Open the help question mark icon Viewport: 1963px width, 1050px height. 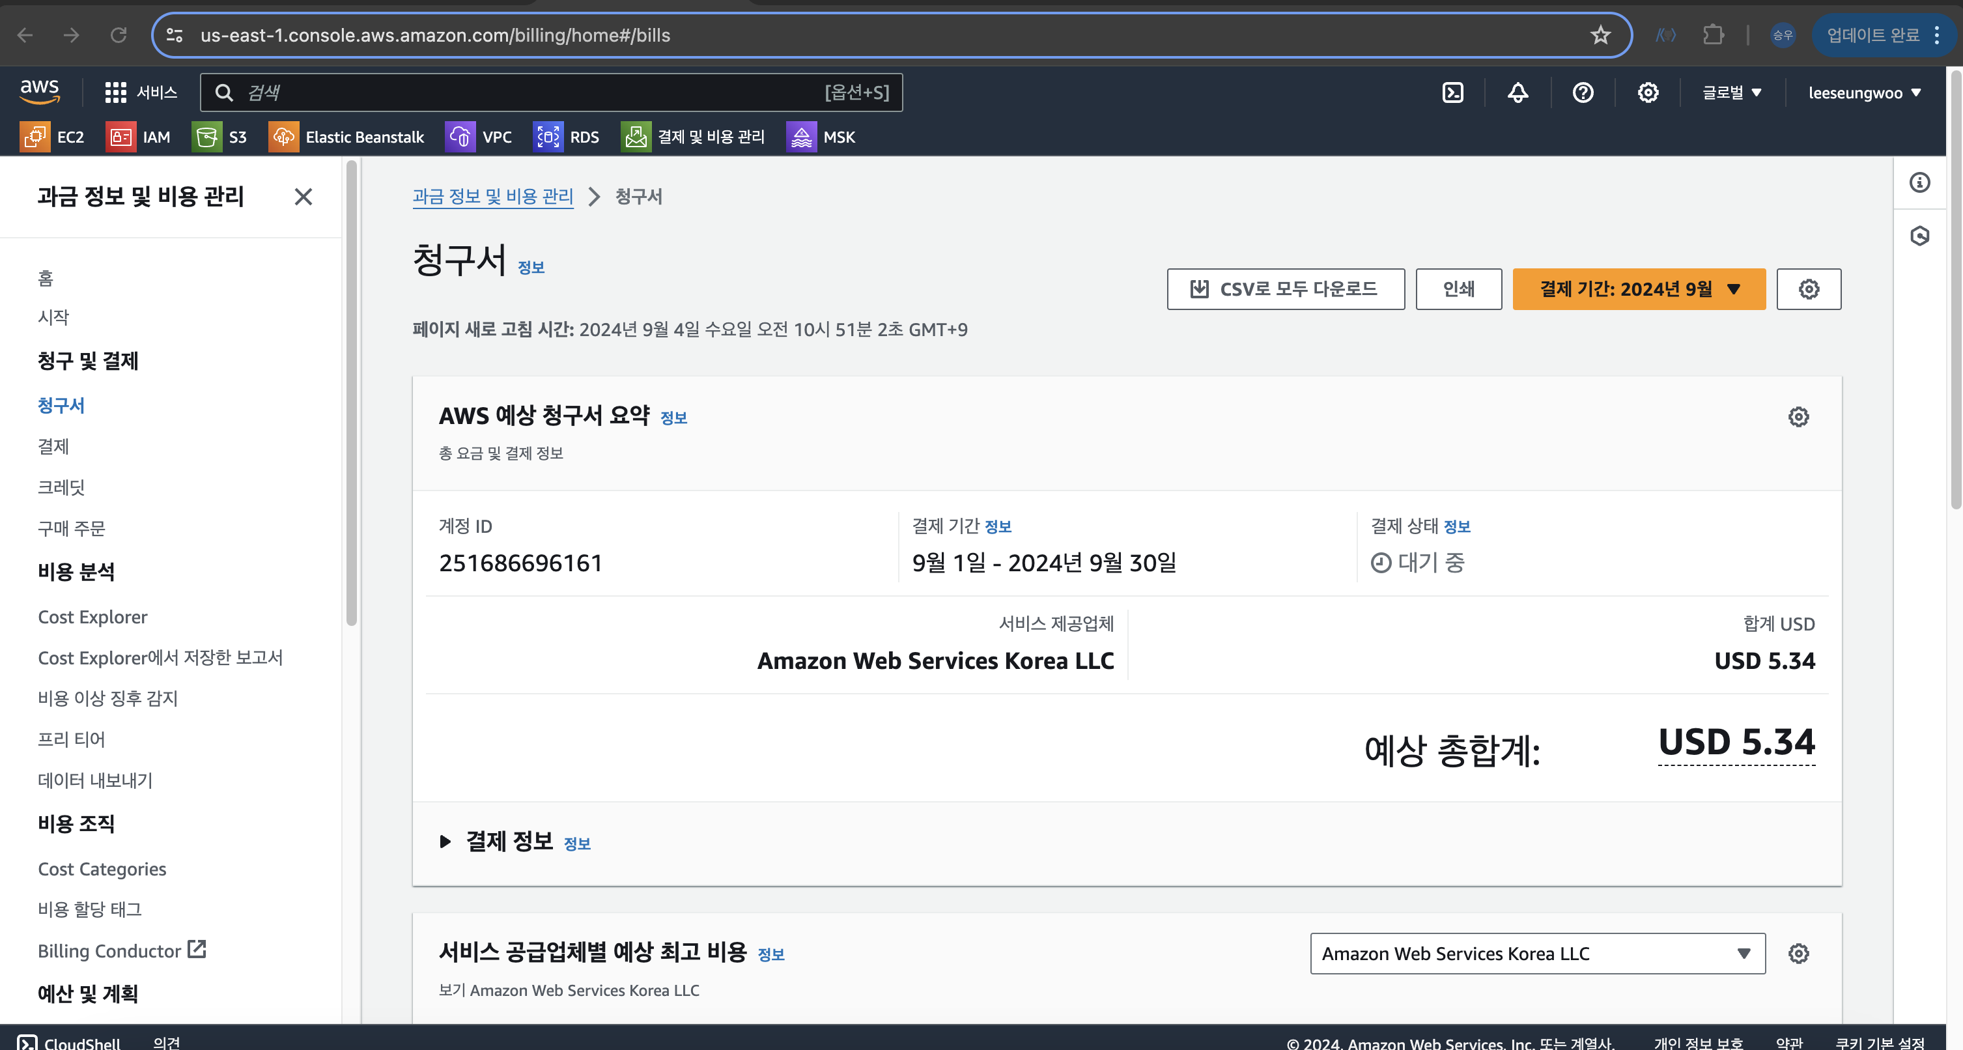point(1583,93)
